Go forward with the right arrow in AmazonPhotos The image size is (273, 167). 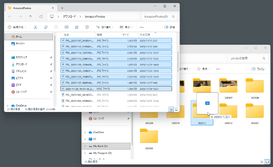tap(20, 16)
